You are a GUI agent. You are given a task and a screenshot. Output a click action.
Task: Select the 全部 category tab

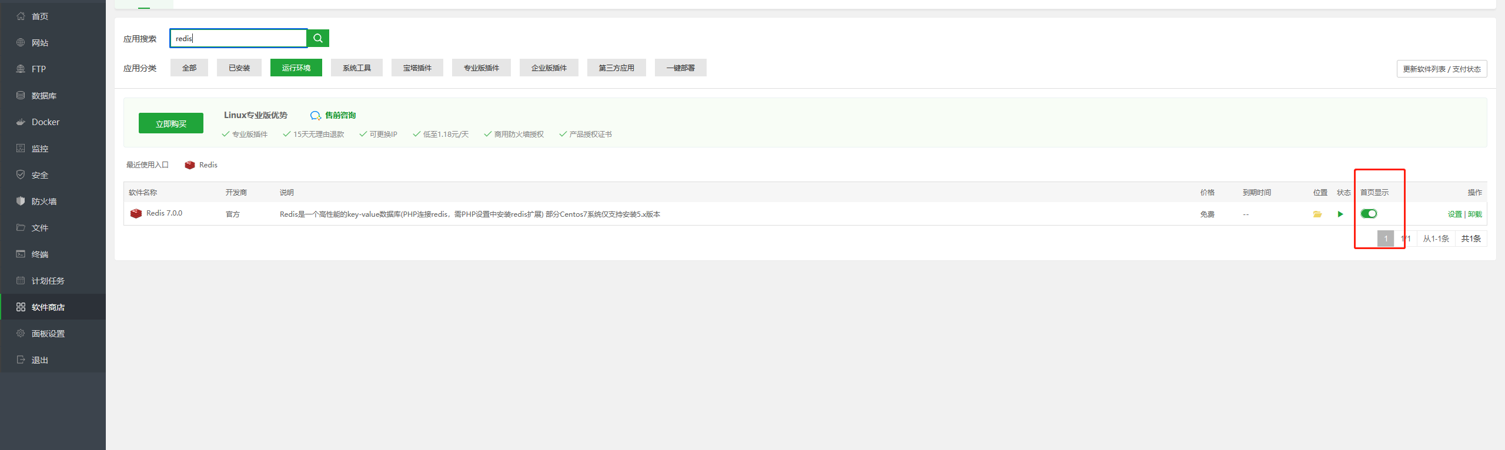(x=189, y=68)
